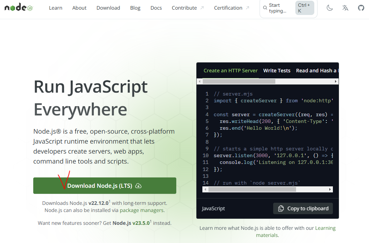The height and width of the screenshot is (243, 369).
Task: Switch to the Write Tests tab
Action: 277,71
